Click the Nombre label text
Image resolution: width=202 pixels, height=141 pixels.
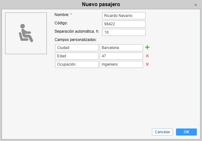click(62, 15)
